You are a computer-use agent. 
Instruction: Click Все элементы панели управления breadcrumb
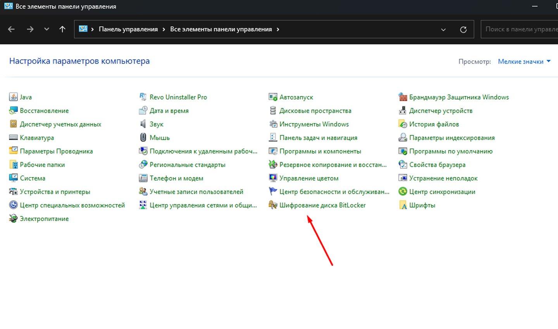(x=221, y=29)
